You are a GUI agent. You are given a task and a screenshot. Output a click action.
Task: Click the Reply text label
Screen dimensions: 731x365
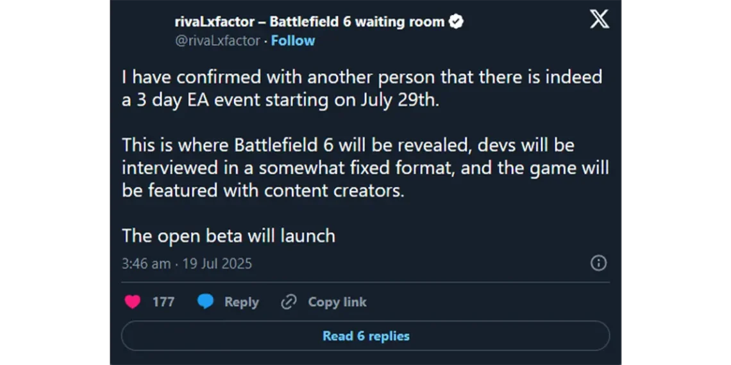pos(241,302)
